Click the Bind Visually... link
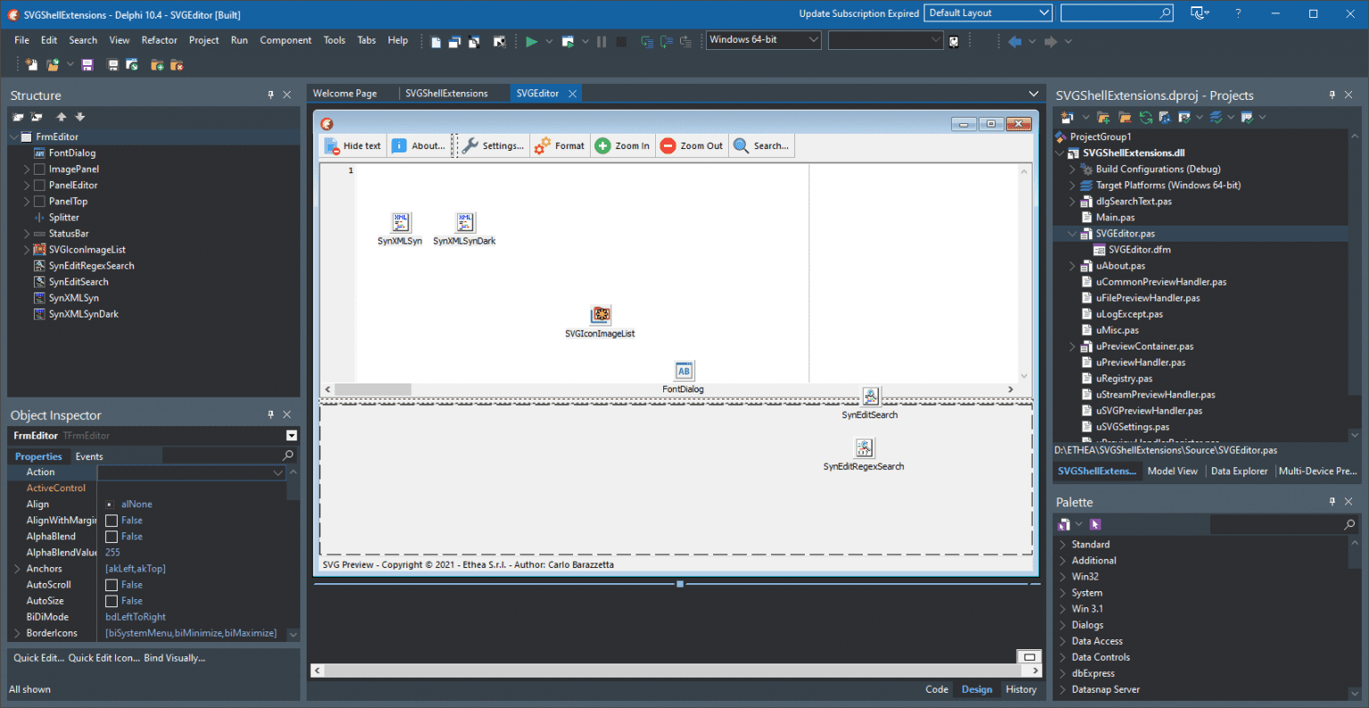Screen dimensions: 1369x708 175,658
